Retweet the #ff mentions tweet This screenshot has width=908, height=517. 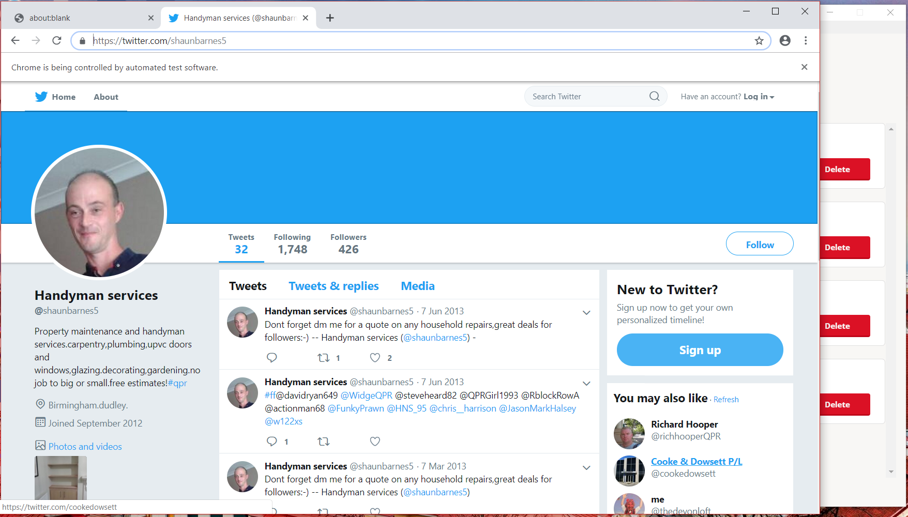pos(324,441)
